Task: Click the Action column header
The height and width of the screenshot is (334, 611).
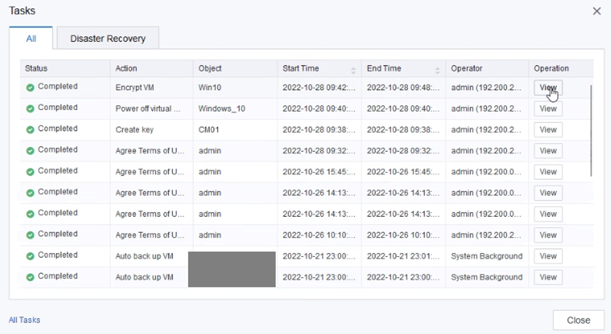Action: tap(126, 69)
